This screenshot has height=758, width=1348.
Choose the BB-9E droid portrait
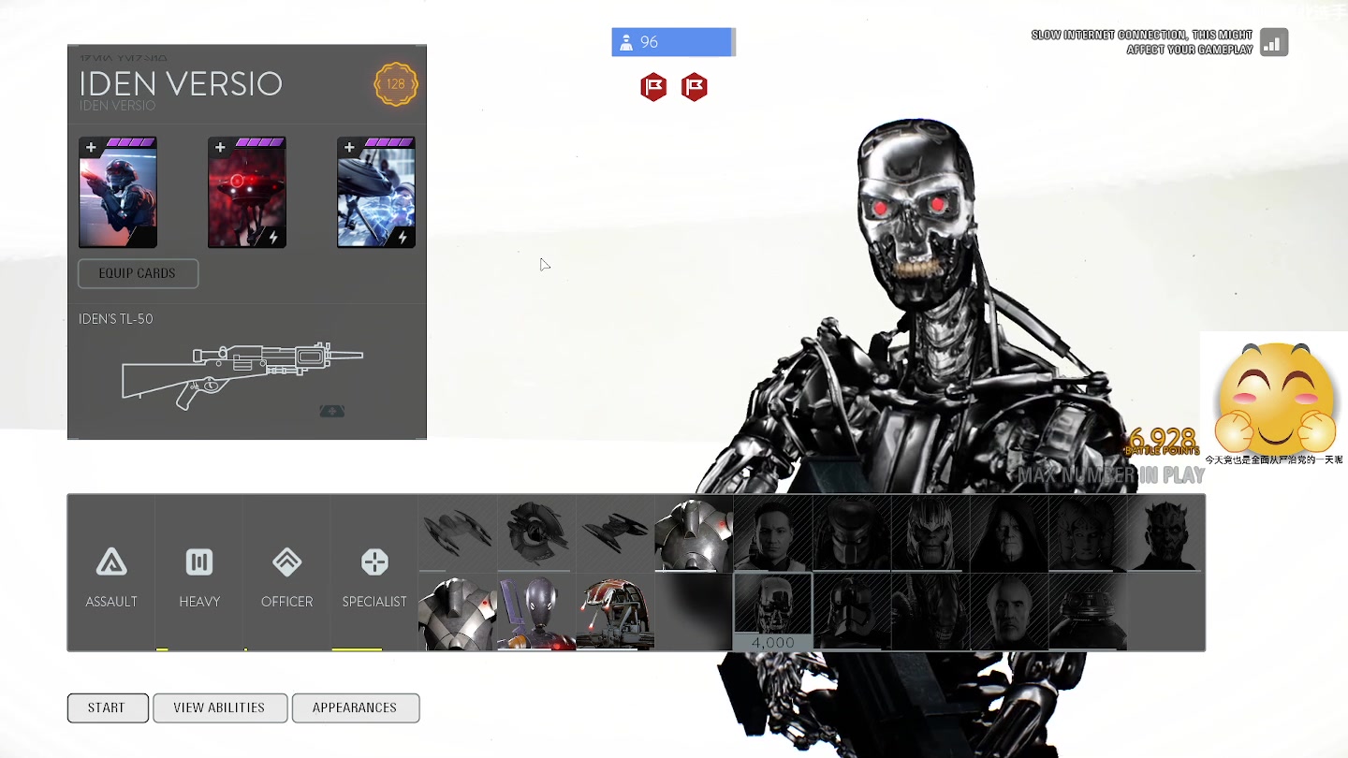coord(1087,612)
